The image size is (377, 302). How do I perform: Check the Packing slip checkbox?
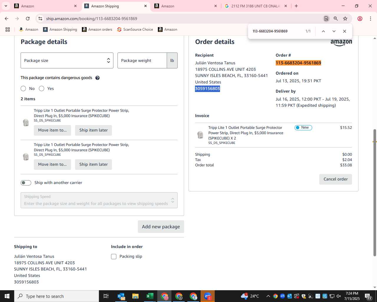(114, 257)
